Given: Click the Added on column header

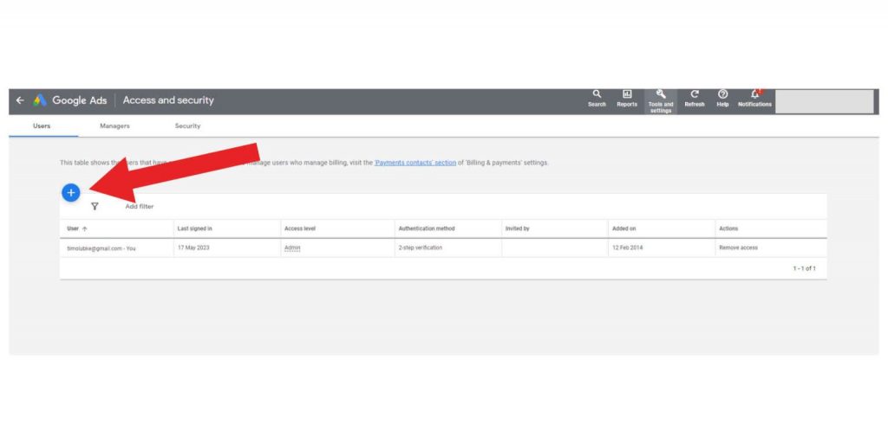Looking at the screenshot, I should pyautogui.click(x=624, y=228).
